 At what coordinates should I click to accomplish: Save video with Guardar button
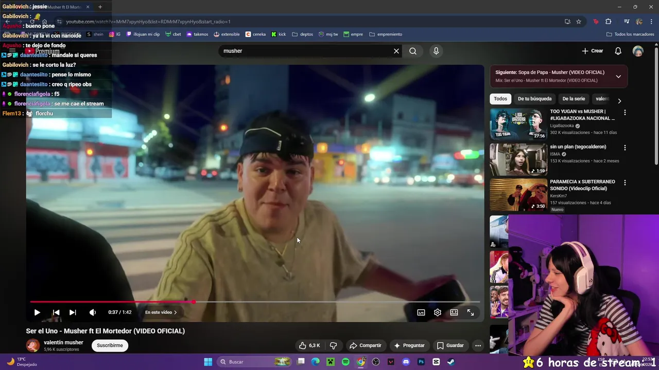pos(450,345)
